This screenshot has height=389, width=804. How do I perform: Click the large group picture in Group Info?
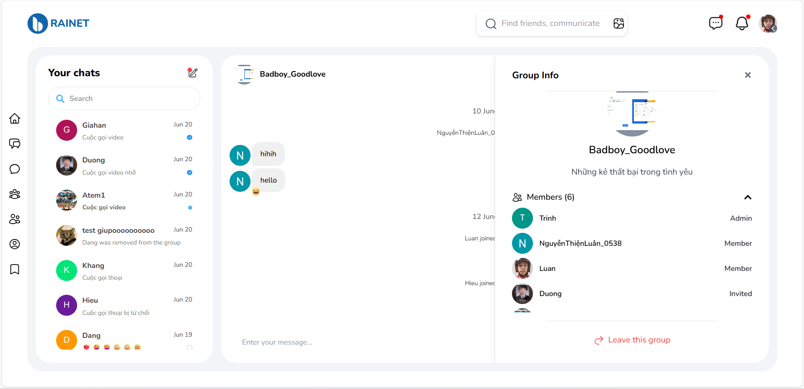632,114
